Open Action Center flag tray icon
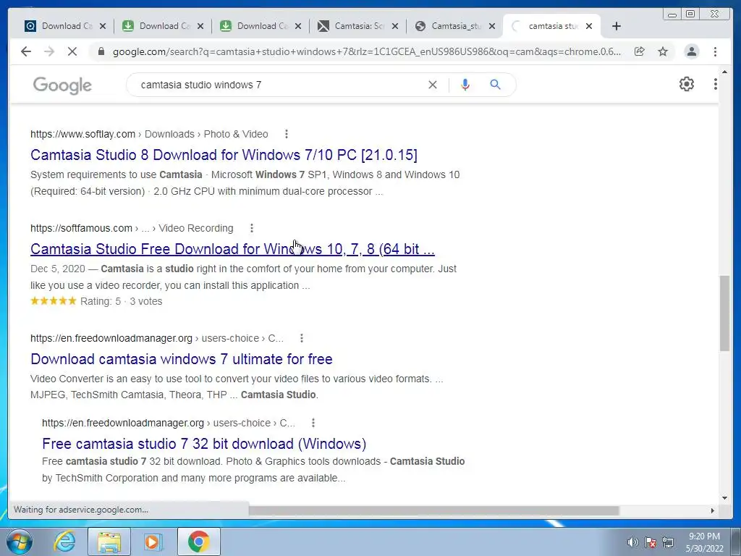 (x=651, y=542)
